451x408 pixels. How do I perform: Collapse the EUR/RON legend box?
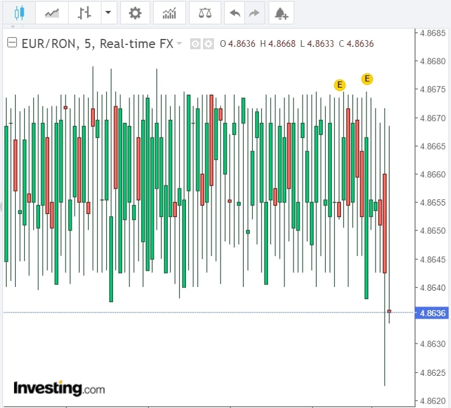click(x=12, y=43)
